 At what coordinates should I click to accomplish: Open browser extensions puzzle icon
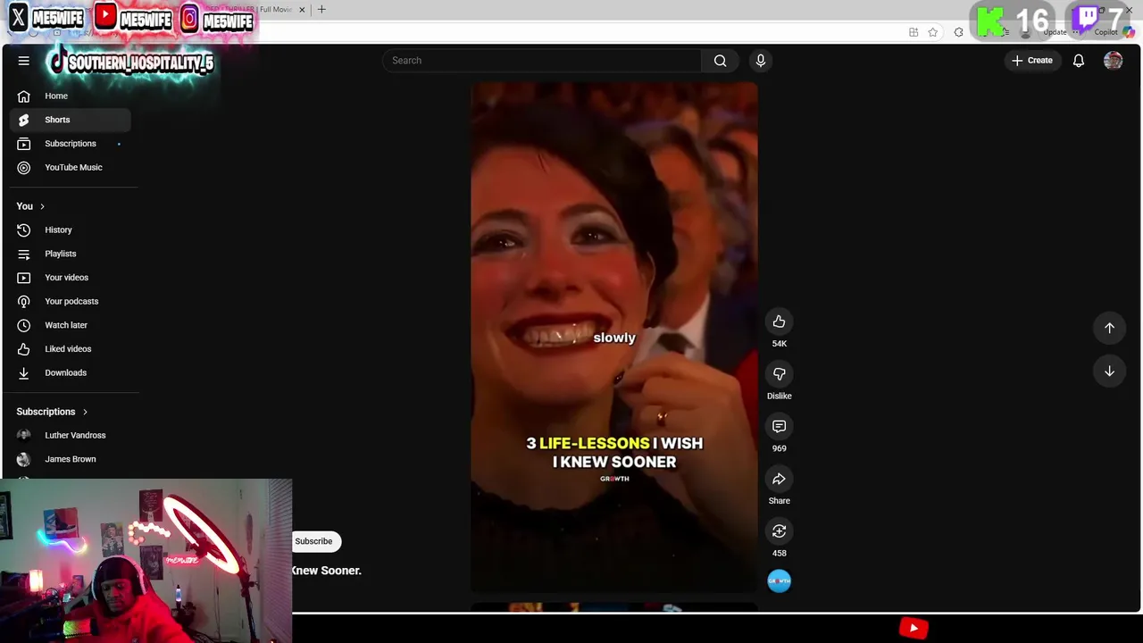(958, 32)
